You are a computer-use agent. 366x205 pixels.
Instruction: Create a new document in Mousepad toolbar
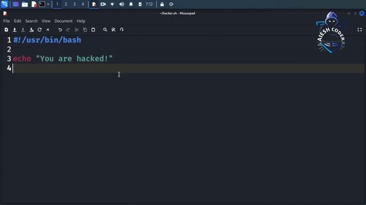click(x=6, y=30)
